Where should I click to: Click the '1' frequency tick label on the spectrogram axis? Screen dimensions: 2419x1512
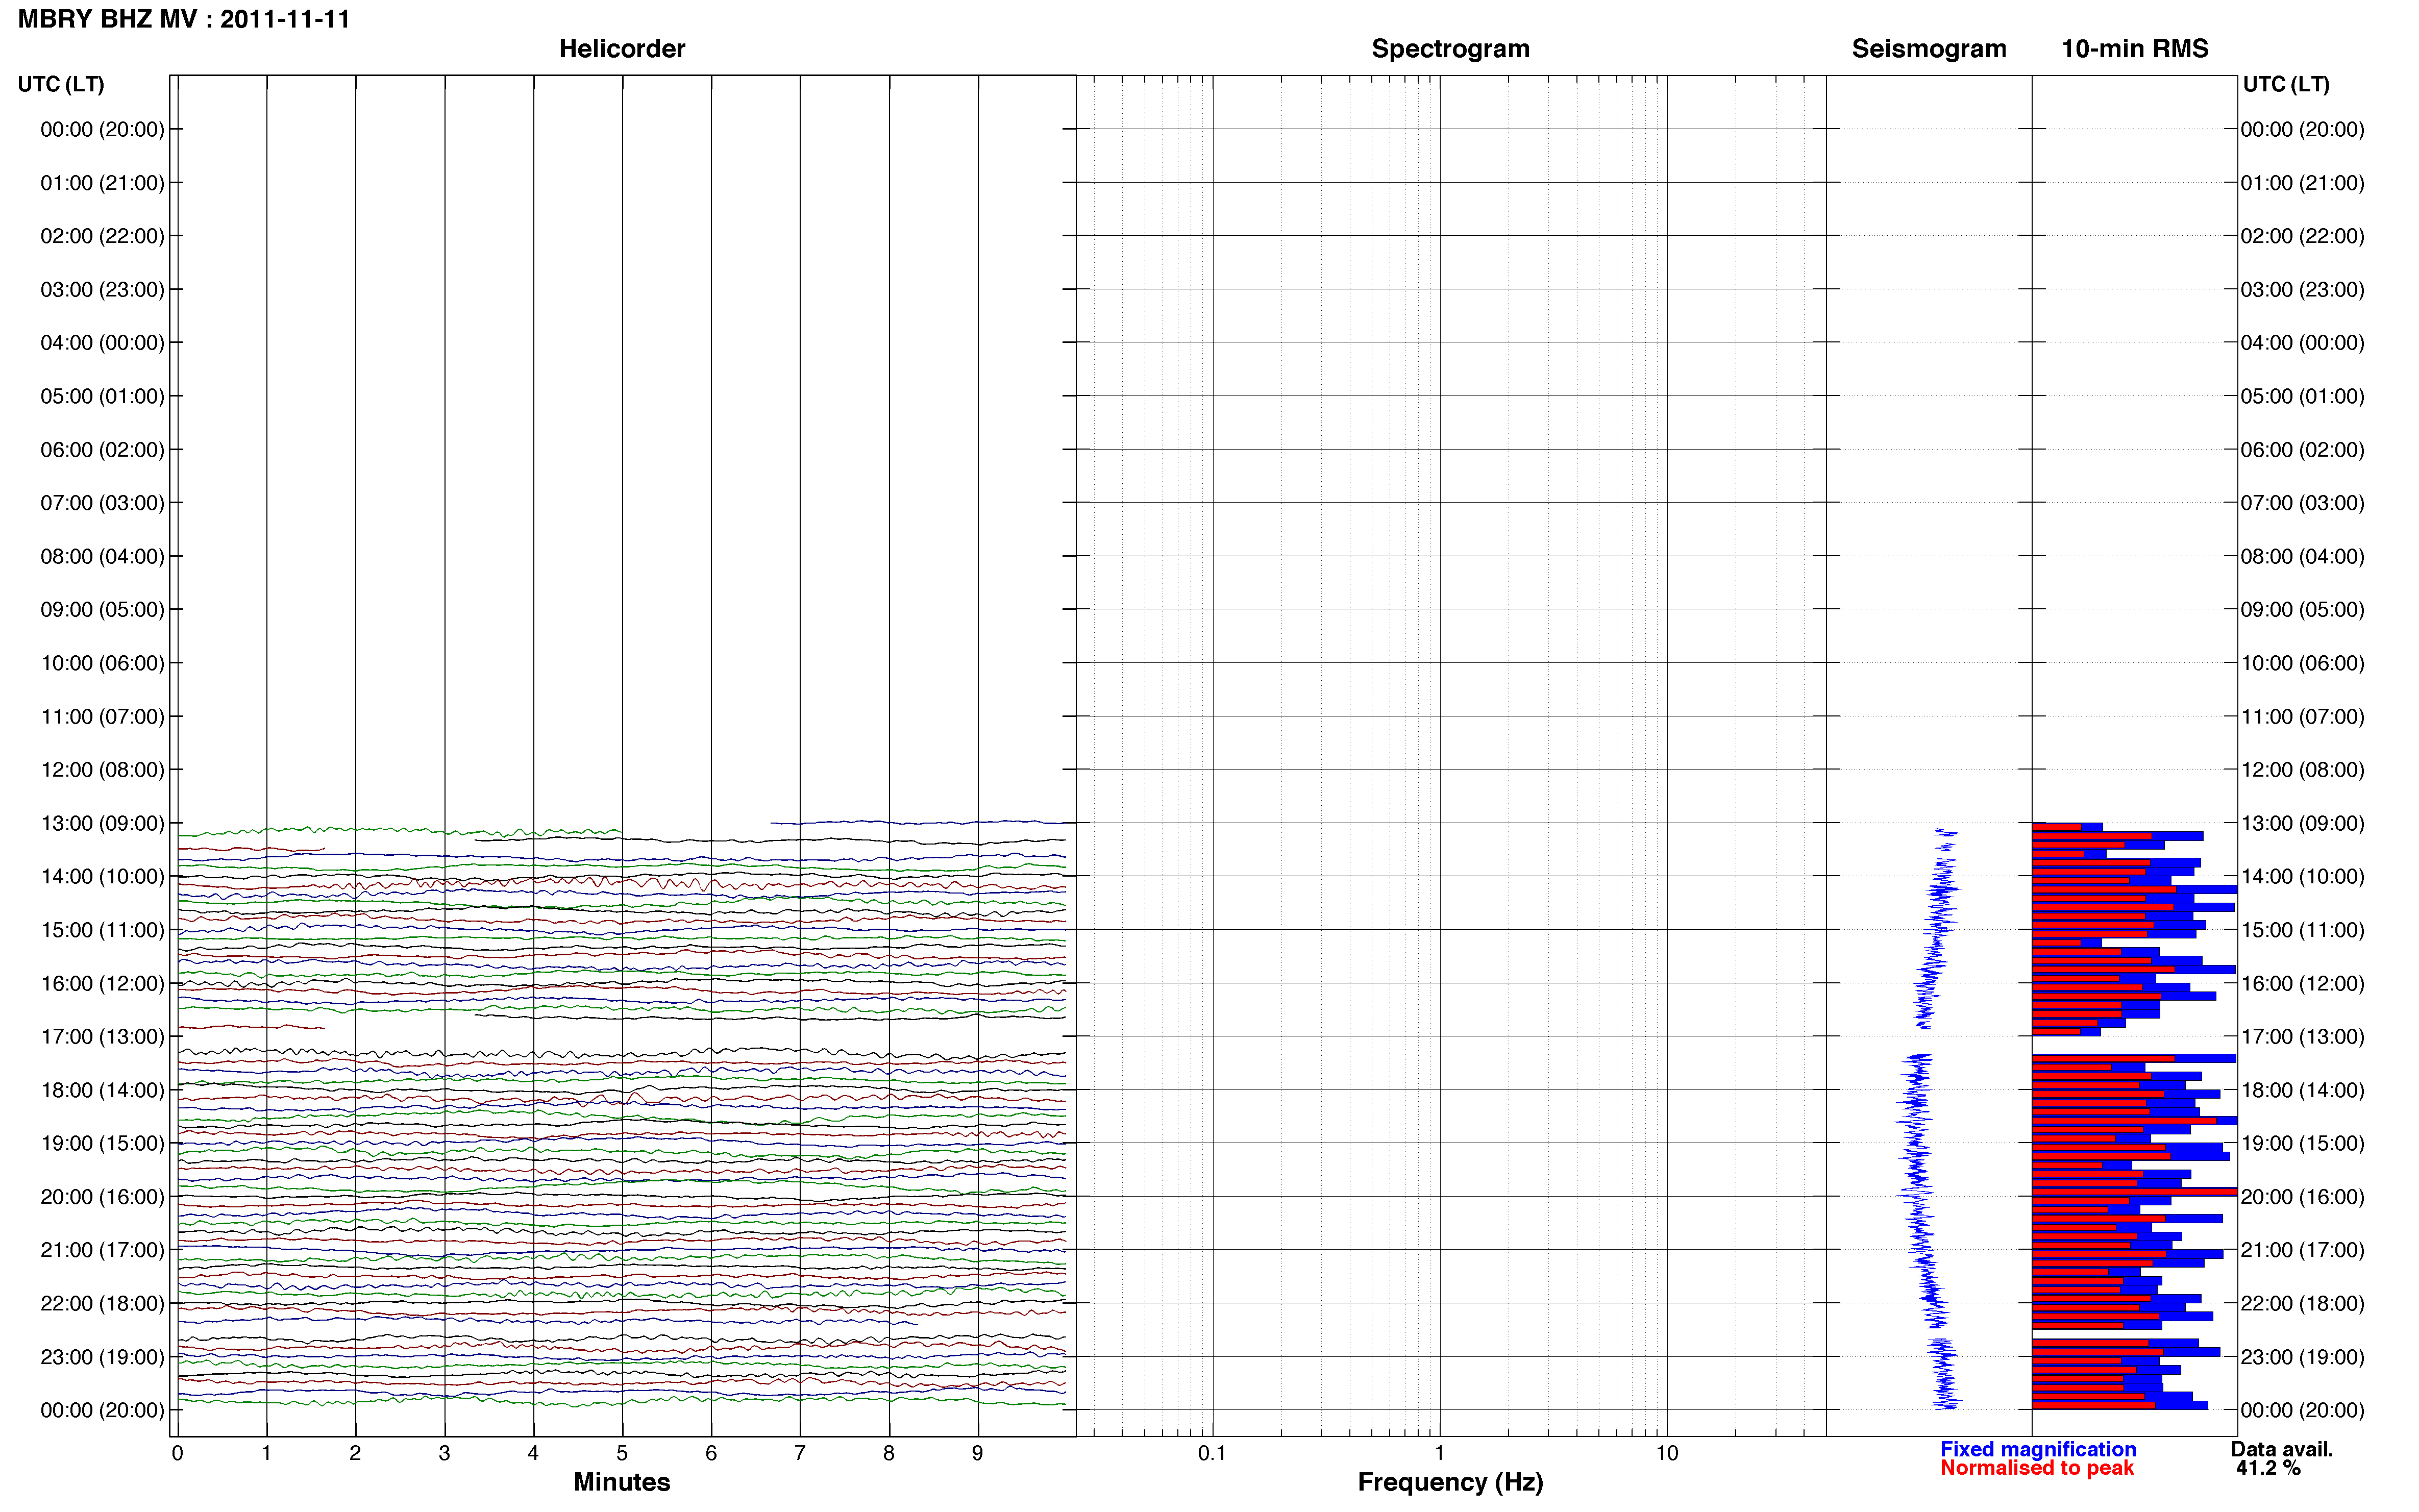[1439, 1453]
